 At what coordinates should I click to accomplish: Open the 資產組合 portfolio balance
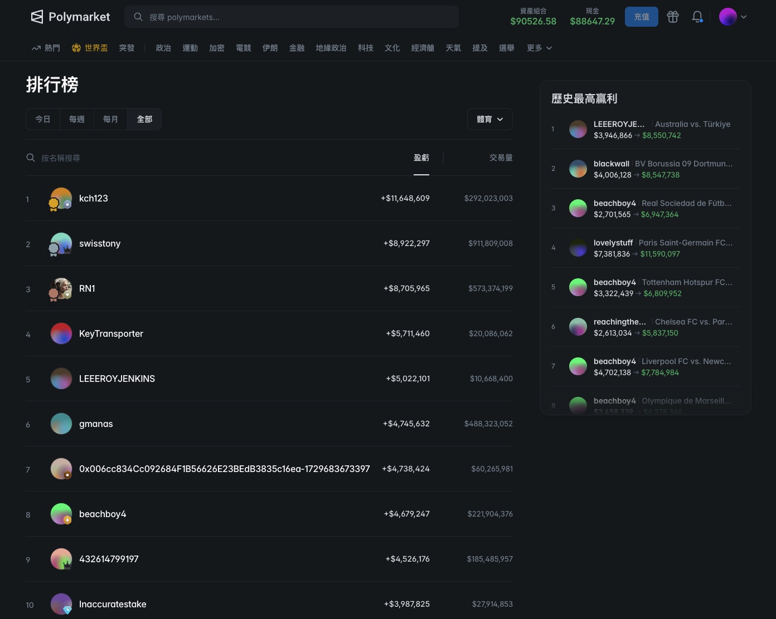click(533, 17)
